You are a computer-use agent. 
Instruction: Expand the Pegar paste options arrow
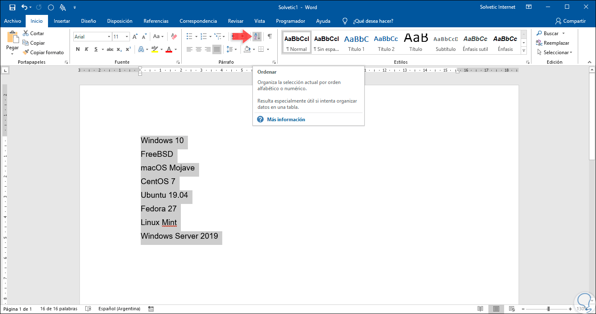pyautogui.click(x=12, y=53)
